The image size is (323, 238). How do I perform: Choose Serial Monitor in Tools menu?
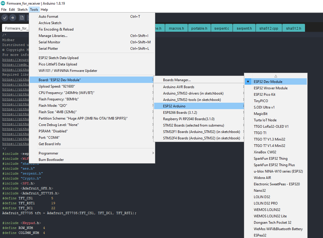pyautogui.click(x=49, y=42)
